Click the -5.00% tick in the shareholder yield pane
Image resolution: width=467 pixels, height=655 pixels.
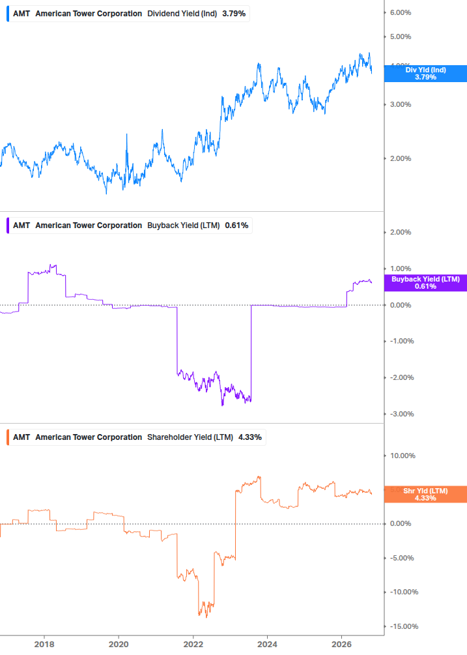pos(402,558)
